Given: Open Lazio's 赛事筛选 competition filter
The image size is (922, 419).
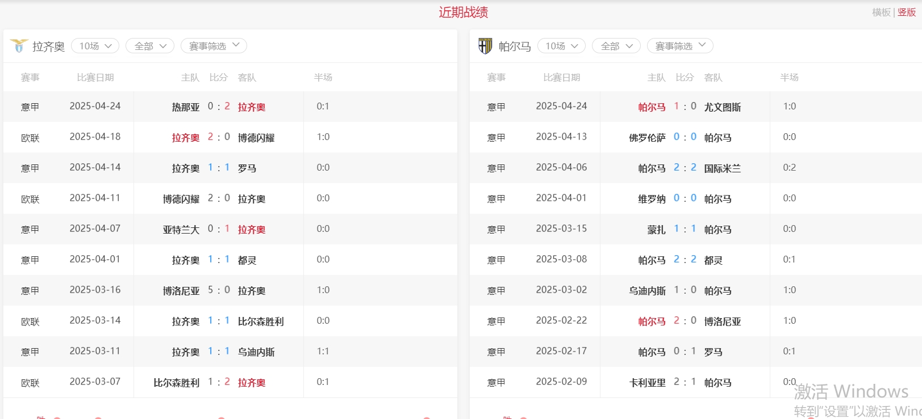Looking at the screenshot, I should coord(214,46).
